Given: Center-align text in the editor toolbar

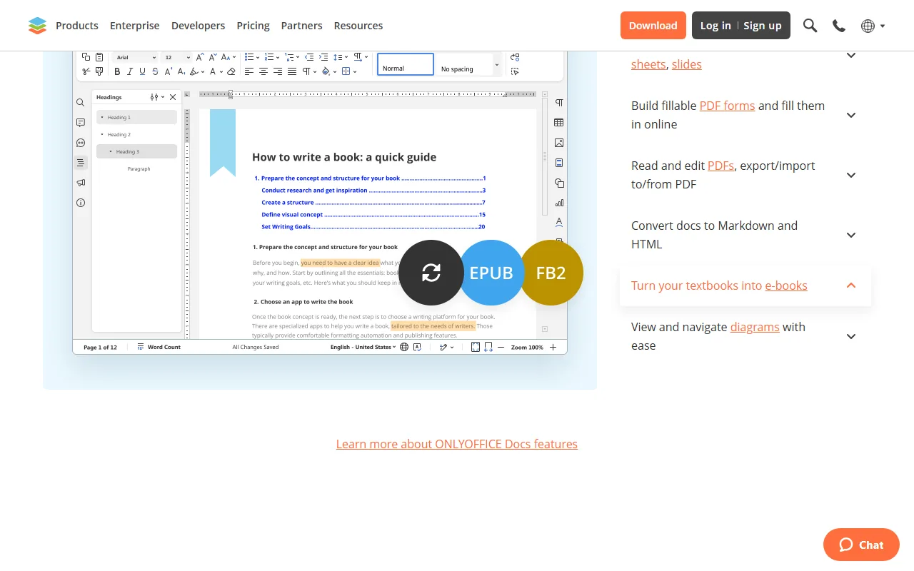Looking at the screenshot, I should [263, 71].
